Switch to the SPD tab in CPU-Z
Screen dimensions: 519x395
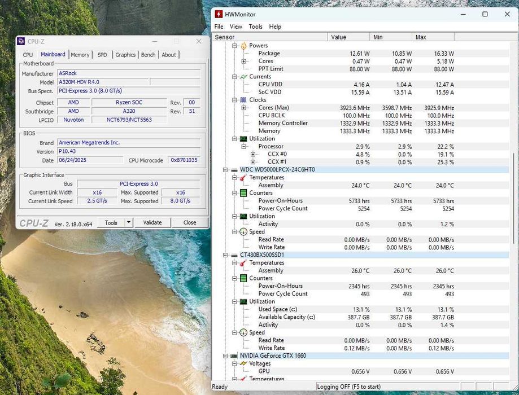(x=102, y=55)
